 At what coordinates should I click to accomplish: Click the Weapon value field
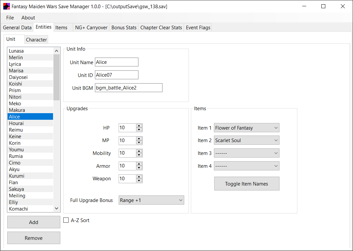[x=128, y=179]
